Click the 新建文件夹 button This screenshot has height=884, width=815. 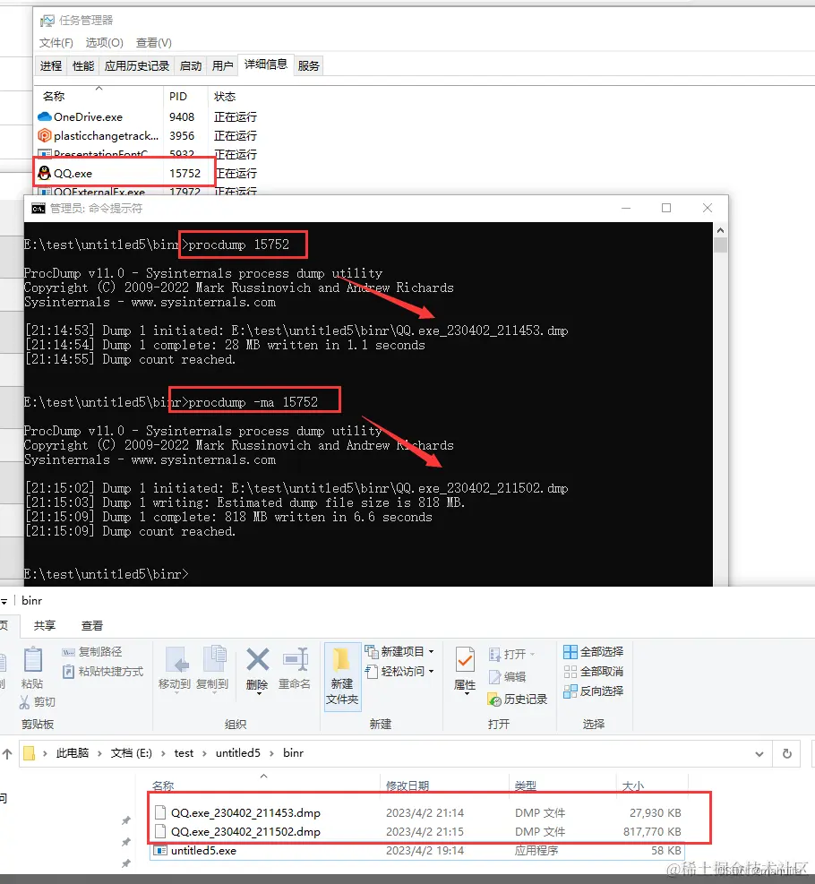point(342,676)
